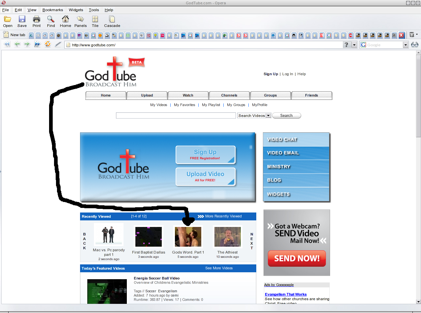
Task: Select the Channels site navigation tab
Action: coord(229,95)
